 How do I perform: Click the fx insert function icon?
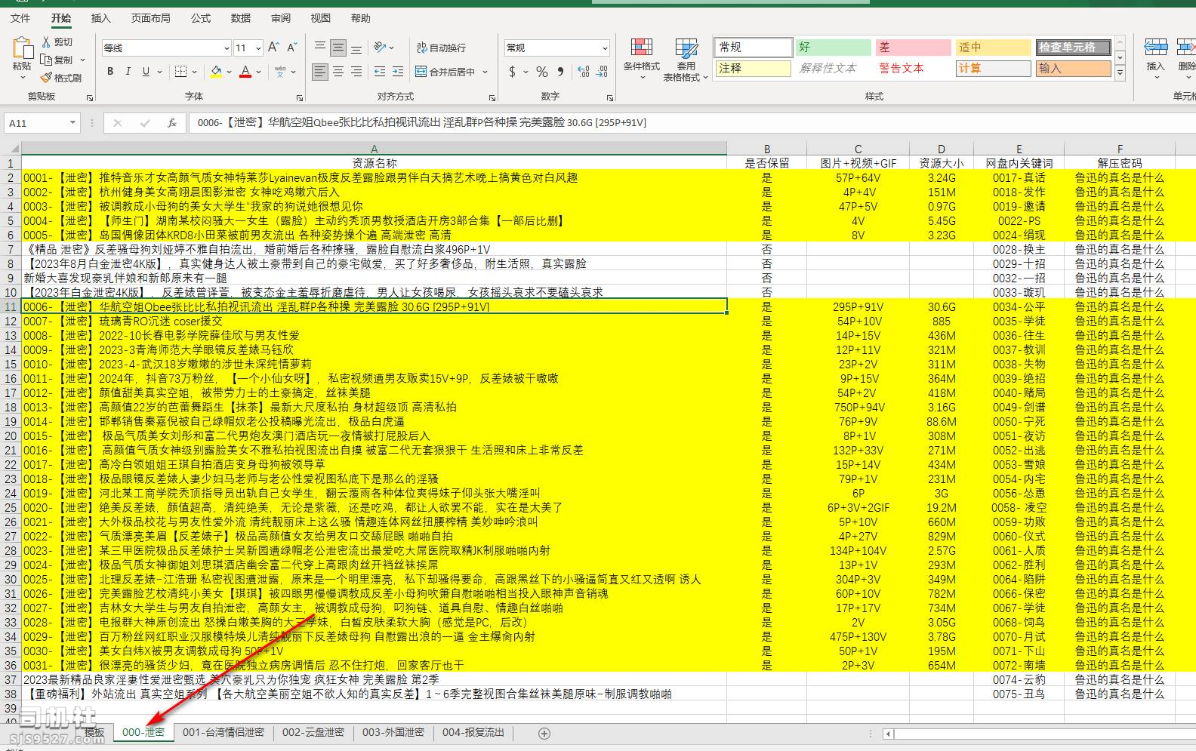(172, 122)
